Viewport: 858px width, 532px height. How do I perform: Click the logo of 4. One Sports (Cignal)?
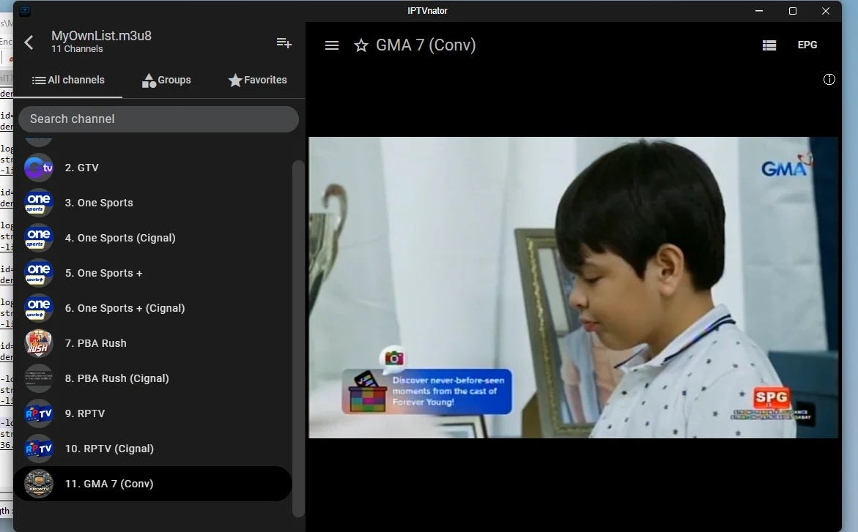point(39,238)
